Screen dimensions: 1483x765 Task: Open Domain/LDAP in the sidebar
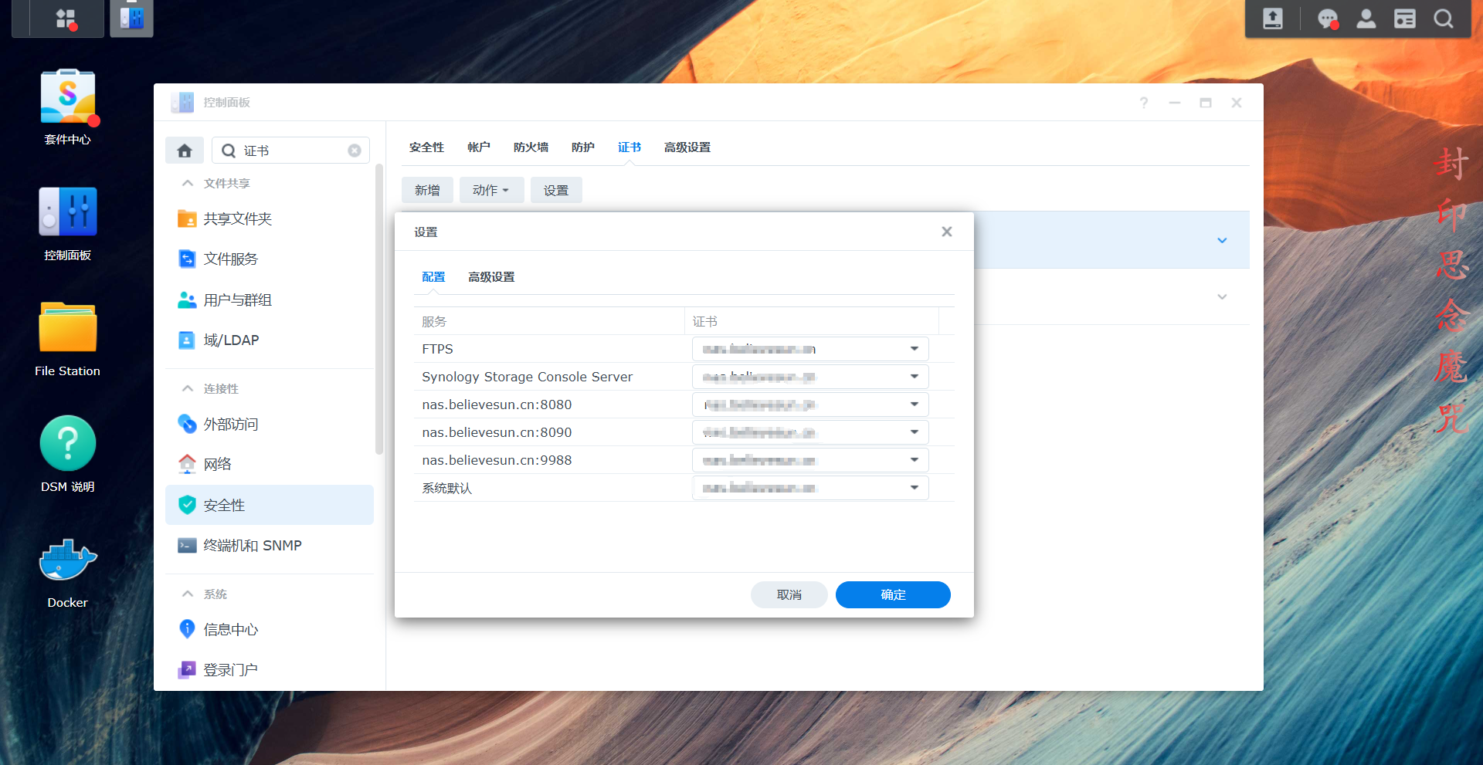(x=270, y=340)
